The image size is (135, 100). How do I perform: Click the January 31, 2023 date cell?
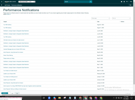[101, 77]
